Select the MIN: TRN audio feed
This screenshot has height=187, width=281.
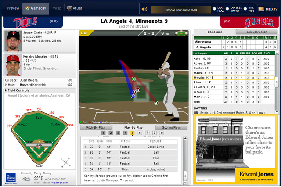point(245,8)
